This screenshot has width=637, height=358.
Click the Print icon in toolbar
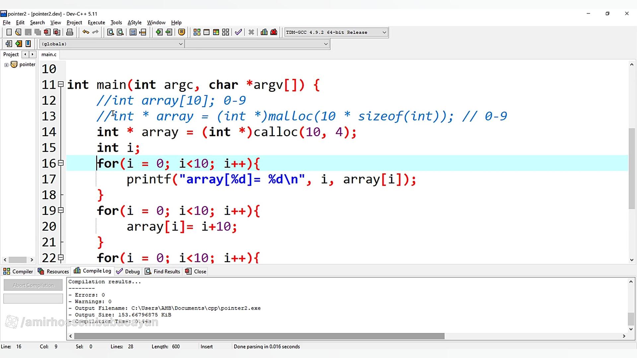click(70, 32)
